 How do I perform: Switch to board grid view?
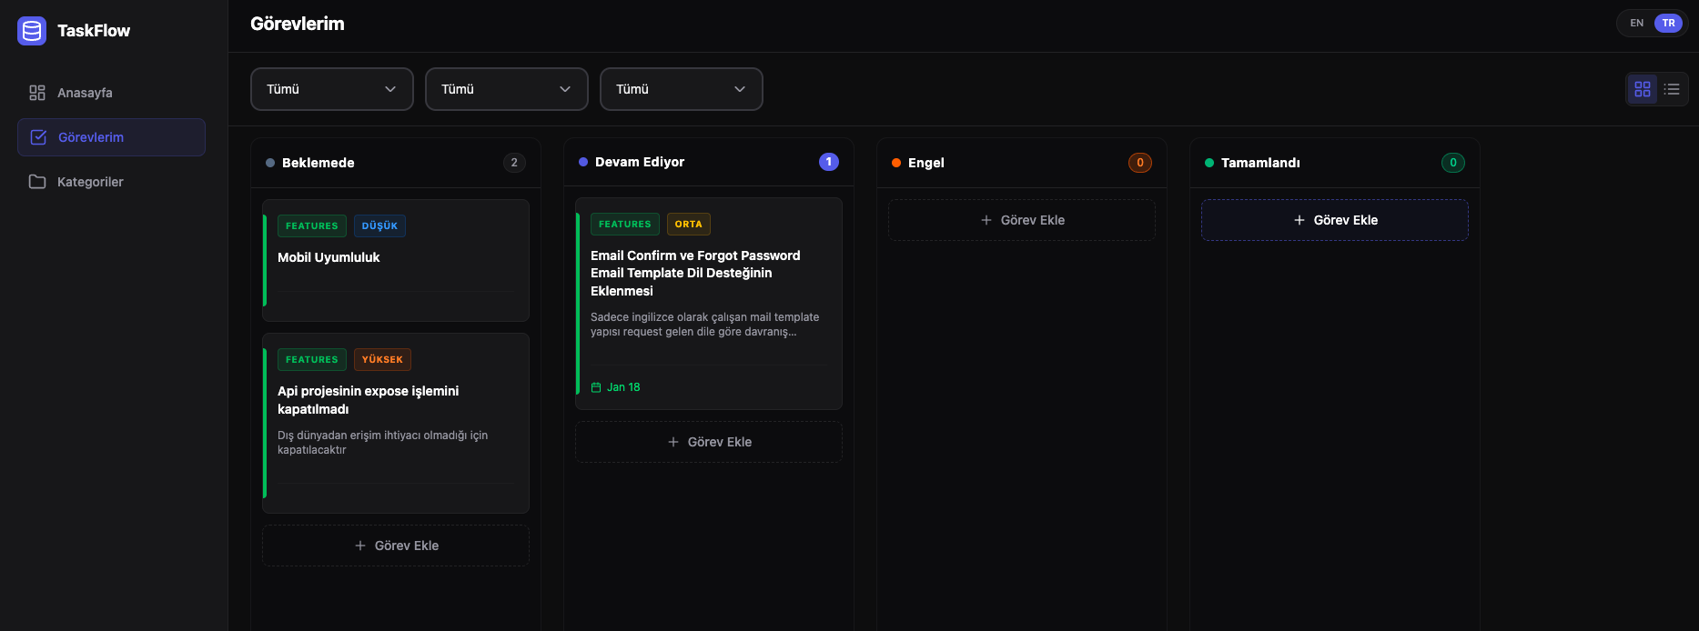click(x=1643, y=89)
